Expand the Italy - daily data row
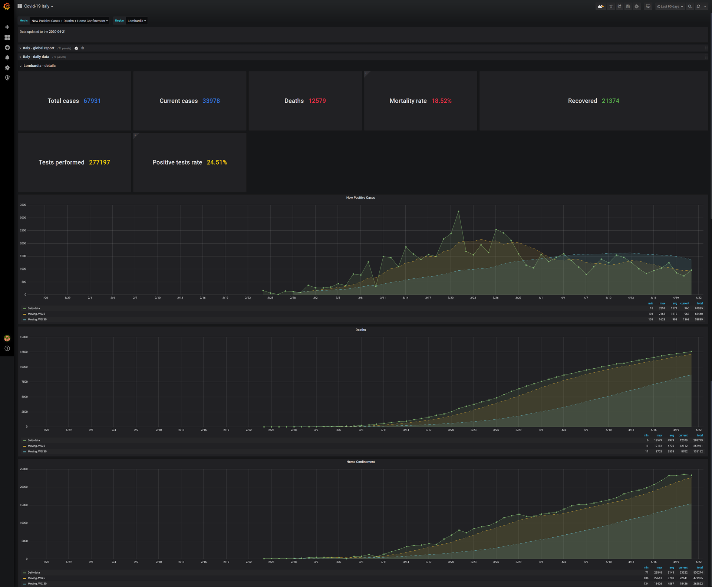This screenshot has height=587, width=712. (x=36, y=57)
